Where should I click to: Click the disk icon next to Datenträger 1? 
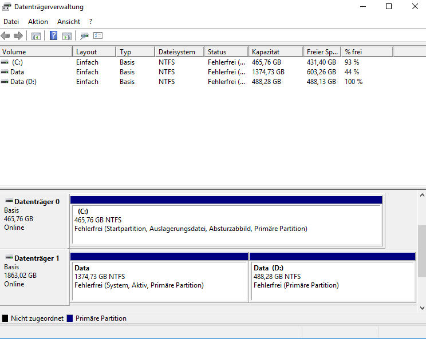coord(9,257)
